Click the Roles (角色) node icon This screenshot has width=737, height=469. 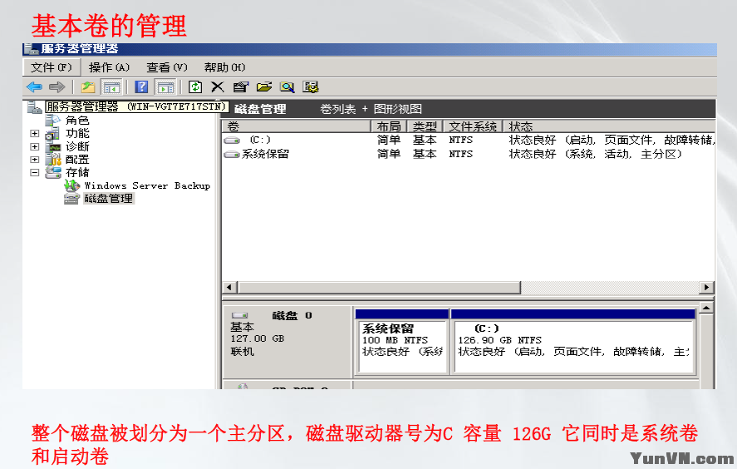pyautogui.click(x=53, y=121)
